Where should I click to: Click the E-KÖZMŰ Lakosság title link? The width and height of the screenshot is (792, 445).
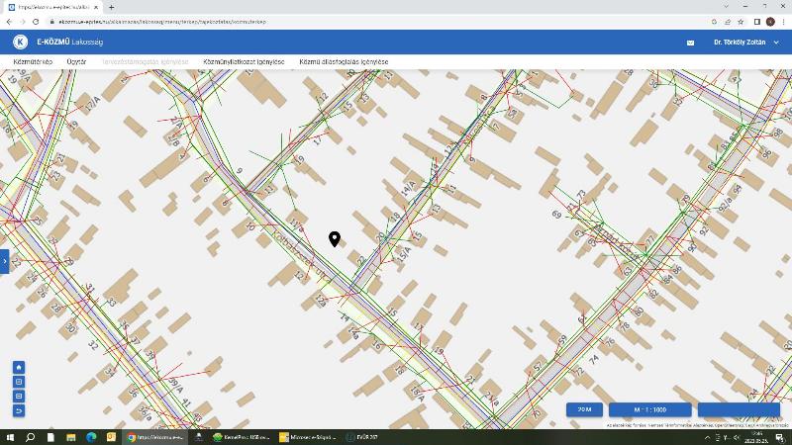(x=69, y=42)
